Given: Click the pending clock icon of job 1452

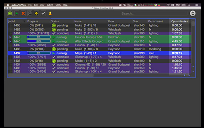Looking at the screenshot, I should point(54,30).
